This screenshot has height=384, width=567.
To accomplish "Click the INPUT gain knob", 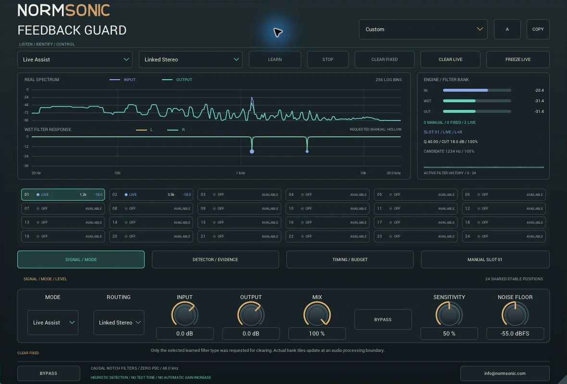I will (x=185, y=315).
